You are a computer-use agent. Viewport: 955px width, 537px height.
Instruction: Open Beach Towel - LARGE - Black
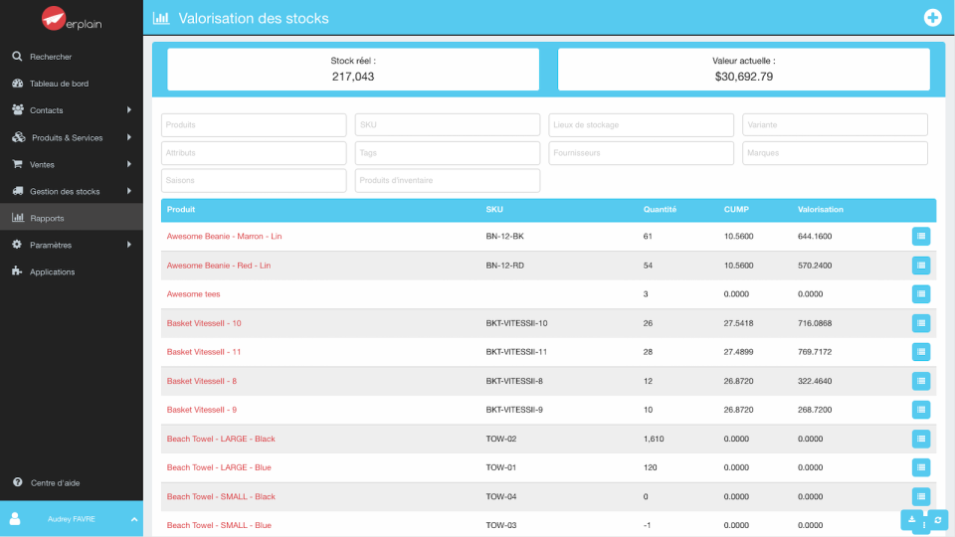click(221, 439)
